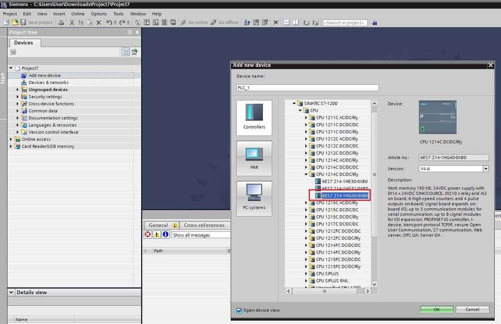The width and height of the screenshot is (501, 324).
Task: Open the View menu
Action: [42, 14]
